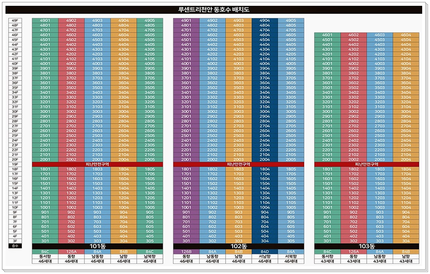Click 43세대 under 103동 동서향
This screenshot has height=274, width=430.
[x=328, y=261]
